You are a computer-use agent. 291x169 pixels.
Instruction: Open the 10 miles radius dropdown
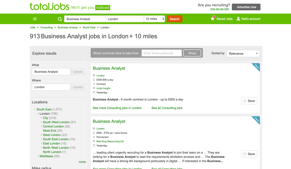pos(154,19)
